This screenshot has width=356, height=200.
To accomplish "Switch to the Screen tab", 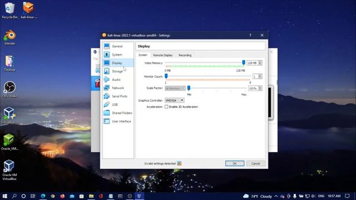I will (x=143, y=55).
